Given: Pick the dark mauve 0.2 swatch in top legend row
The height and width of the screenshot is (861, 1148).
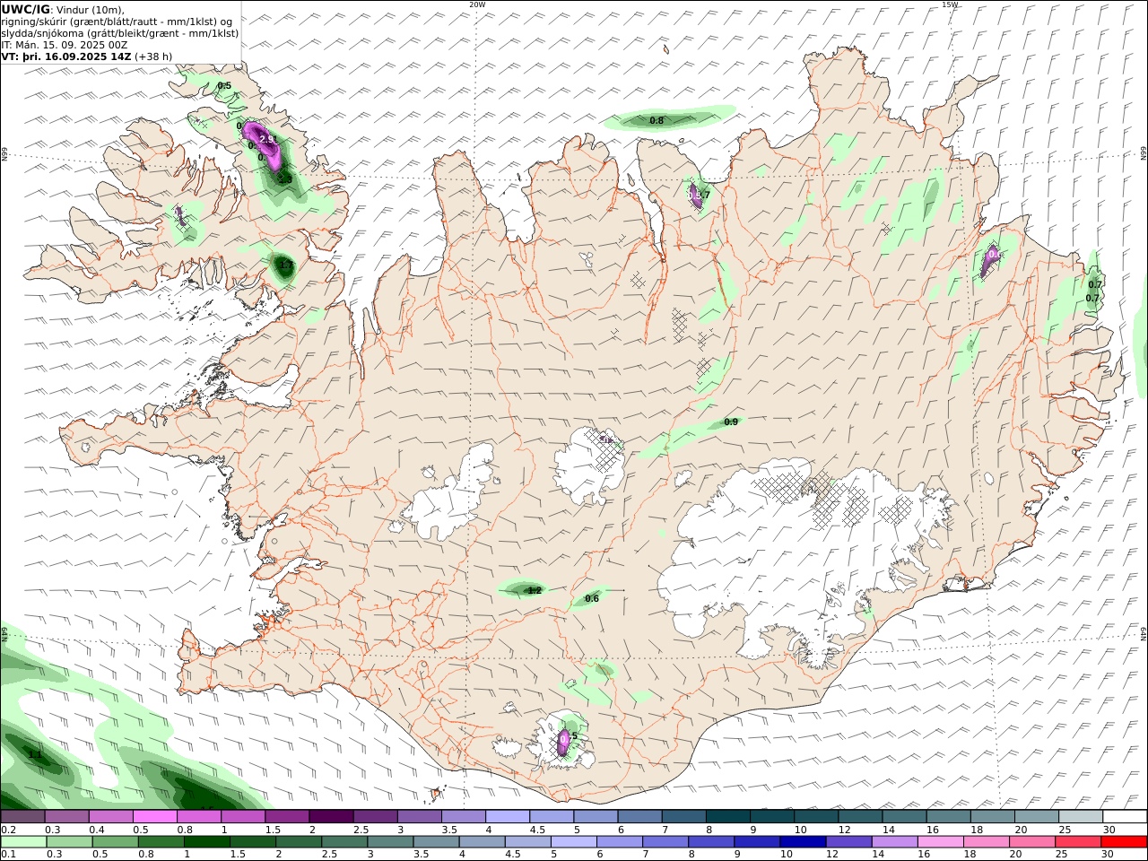Looking at the screenshot, I should pyautogui.click(x=22, y=817).
